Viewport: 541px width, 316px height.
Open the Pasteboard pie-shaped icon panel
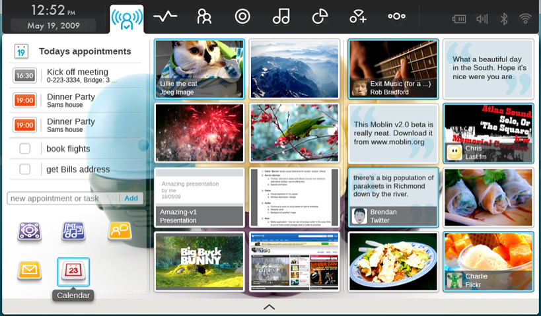[320, 17]
